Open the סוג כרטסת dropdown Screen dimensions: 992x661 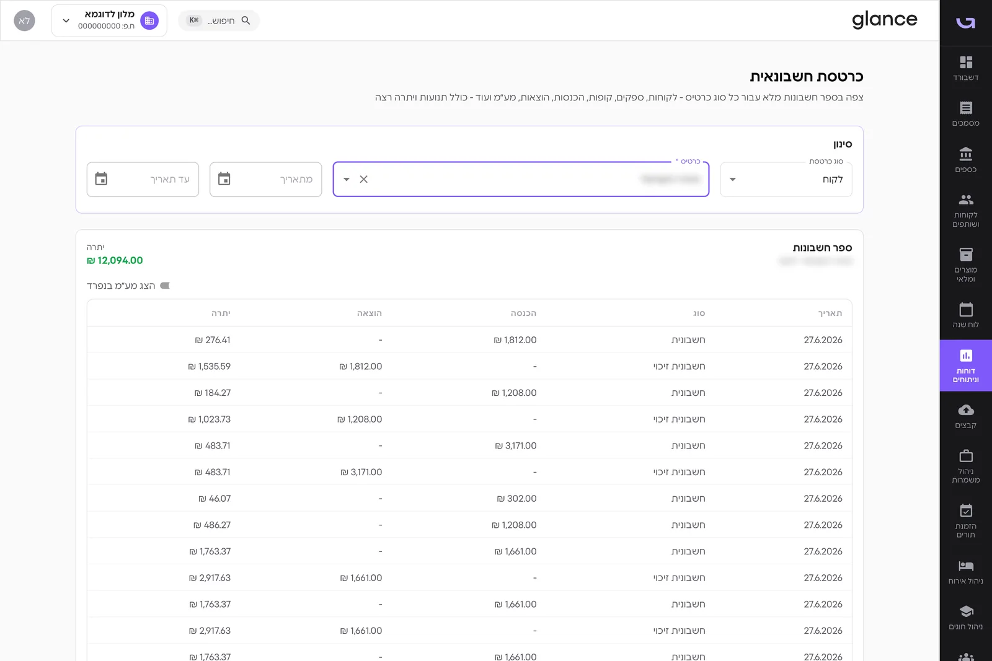(x=786, y=180)
